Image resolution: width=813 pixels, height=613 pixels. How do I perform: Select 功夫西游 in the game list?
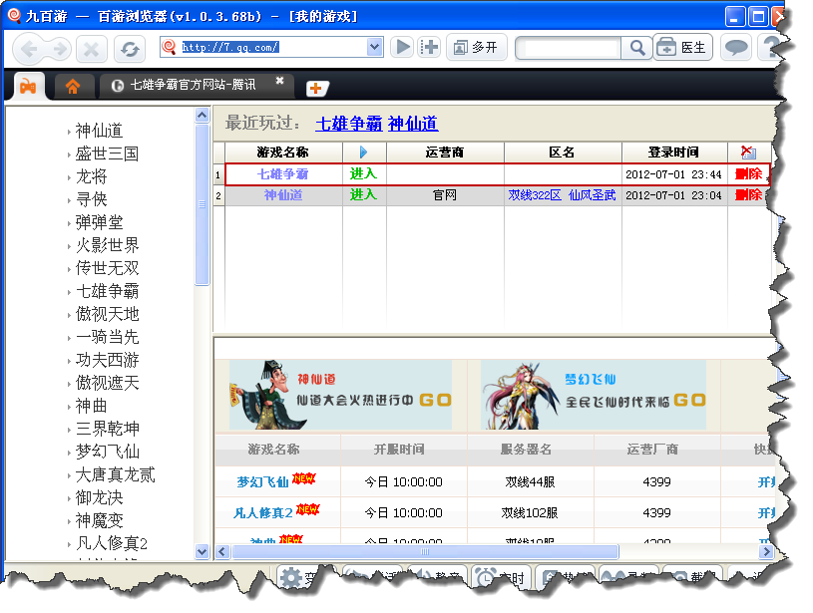(x=108, y=360)
